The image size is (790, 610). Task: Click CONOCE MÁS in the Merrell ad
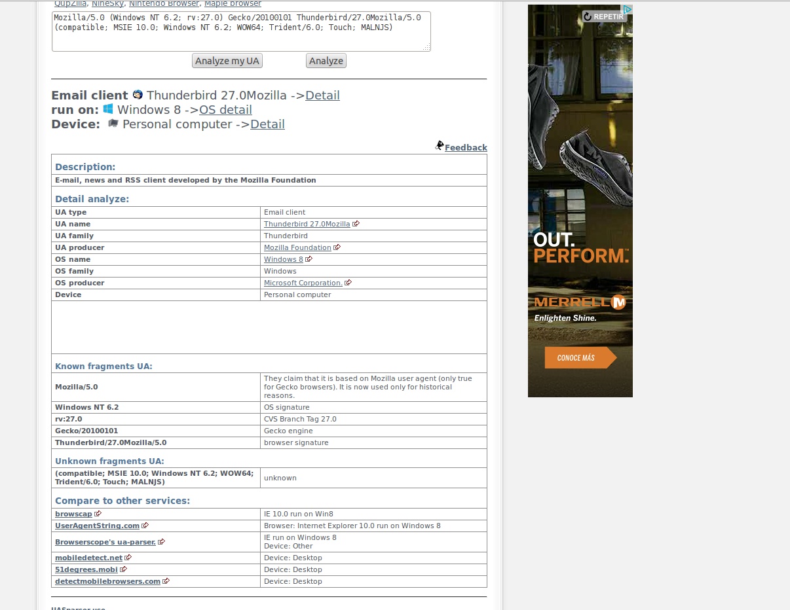point(580,358)
